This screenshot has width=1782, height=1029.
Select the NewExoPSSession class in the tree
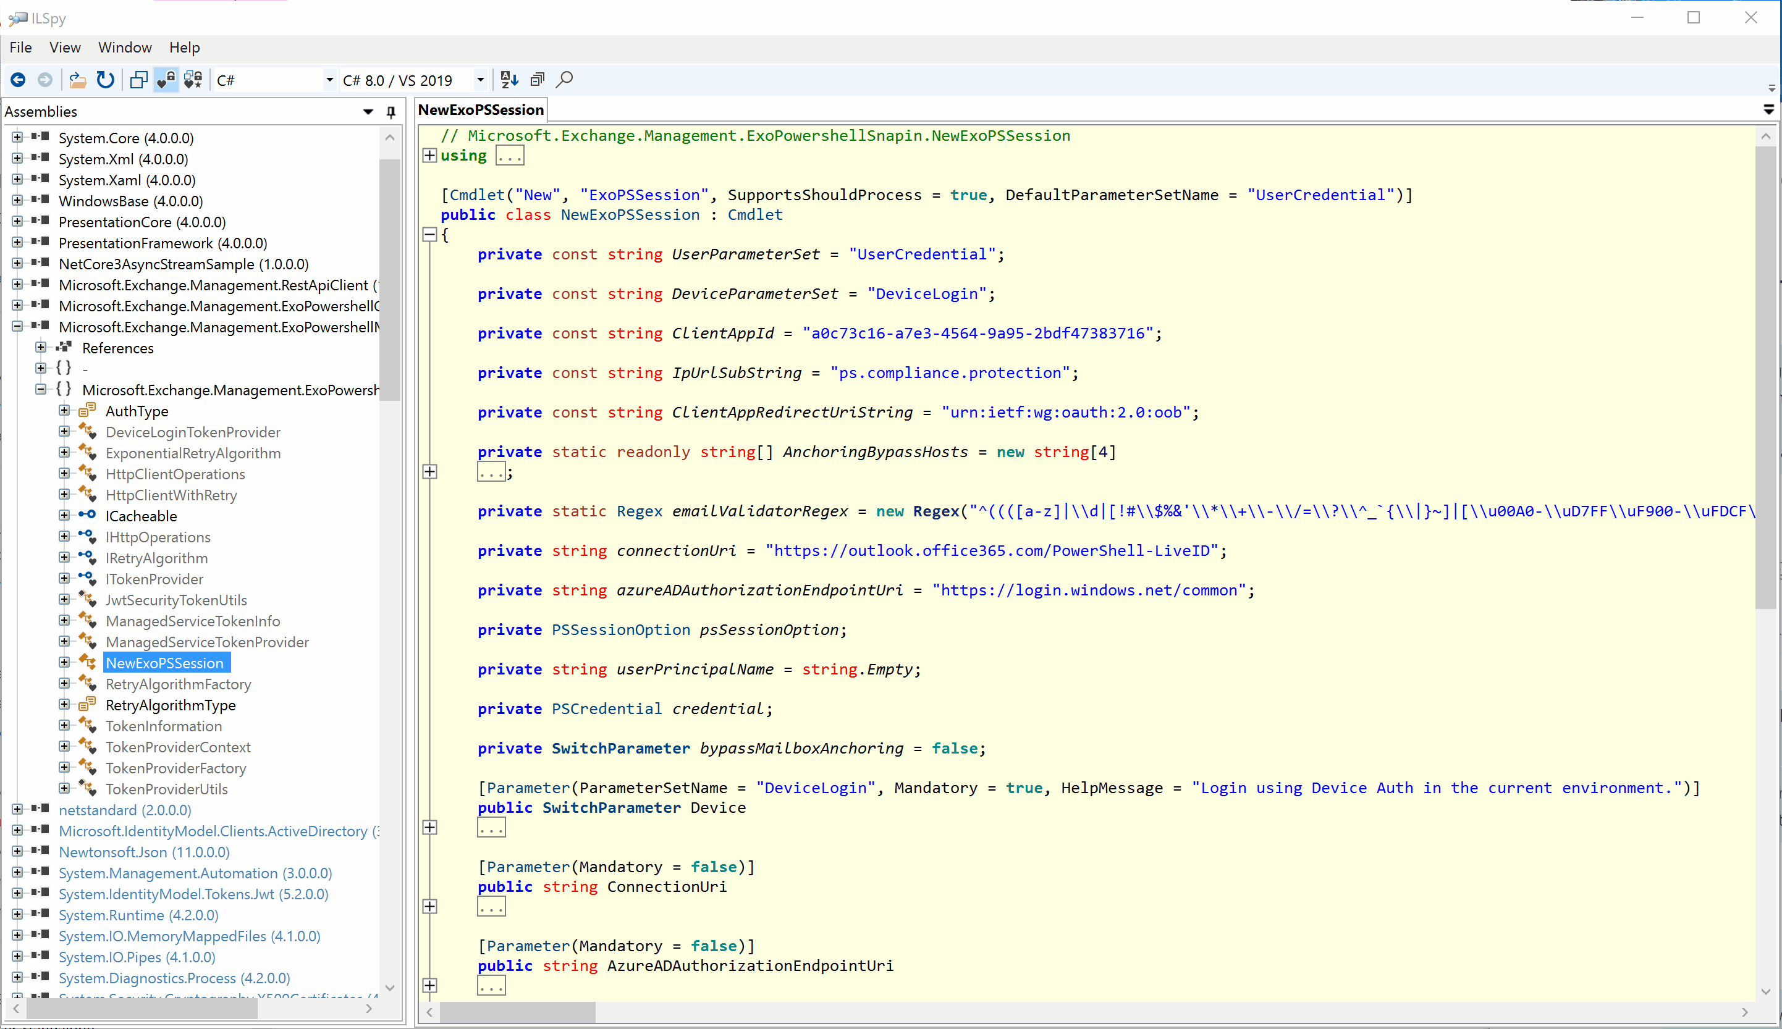pos(166,662)
